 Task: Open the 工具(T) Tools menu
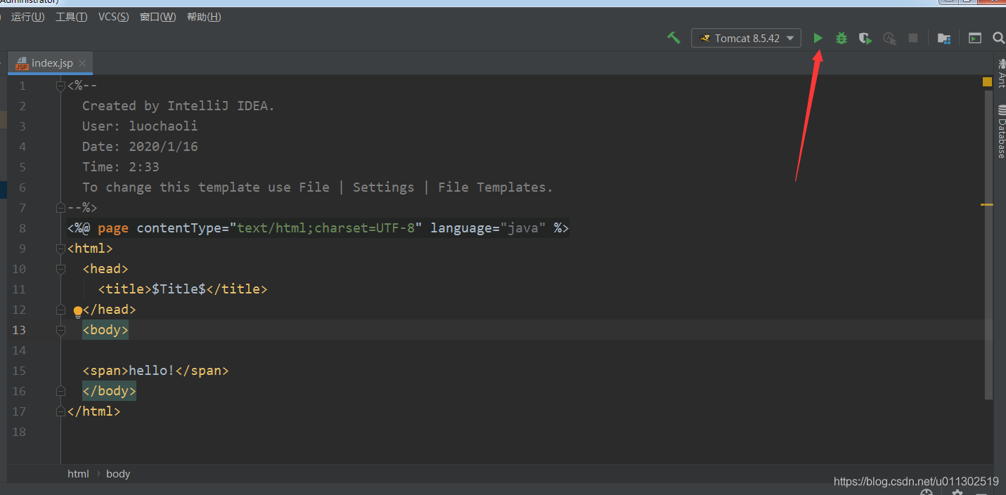[x=72, y=17]
